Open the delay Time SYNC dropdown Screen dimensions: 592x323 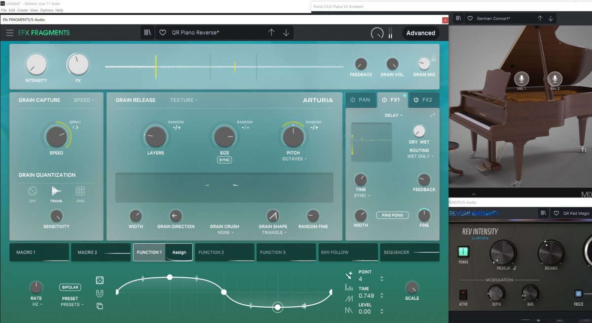pos(362,195)
